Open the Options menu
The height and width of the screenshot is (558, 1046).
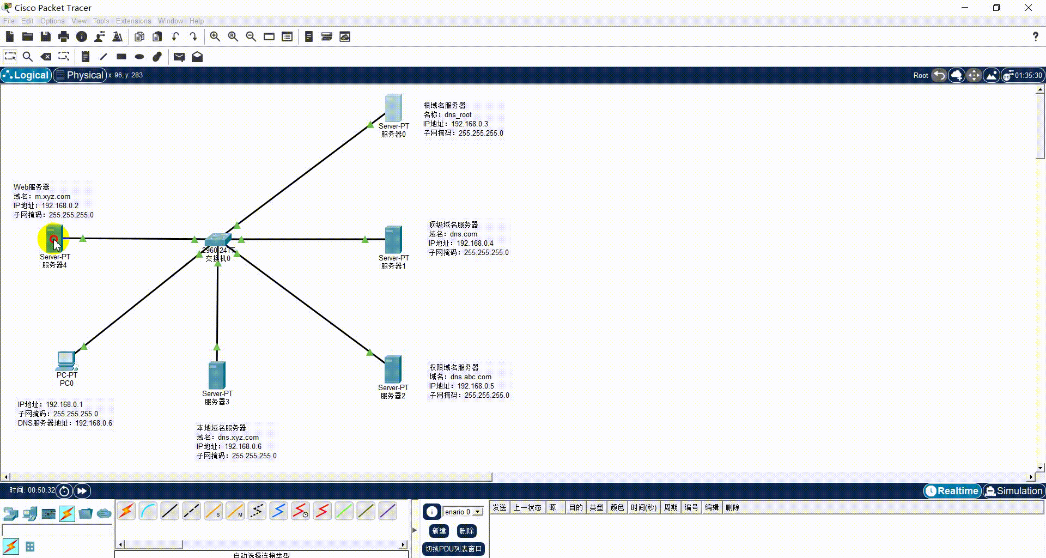click(52, 21)
